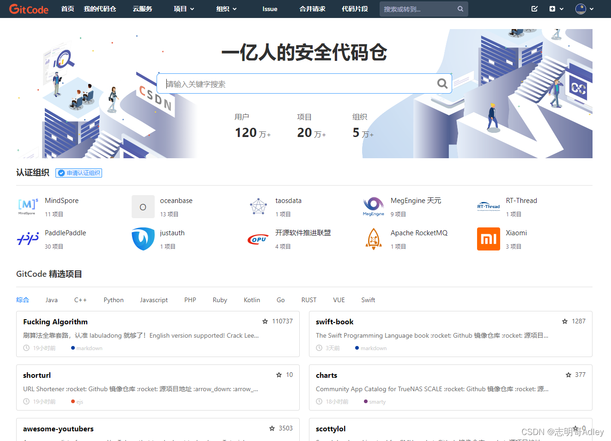Click the RT-Thread logo icon

(x=489, y=207)
